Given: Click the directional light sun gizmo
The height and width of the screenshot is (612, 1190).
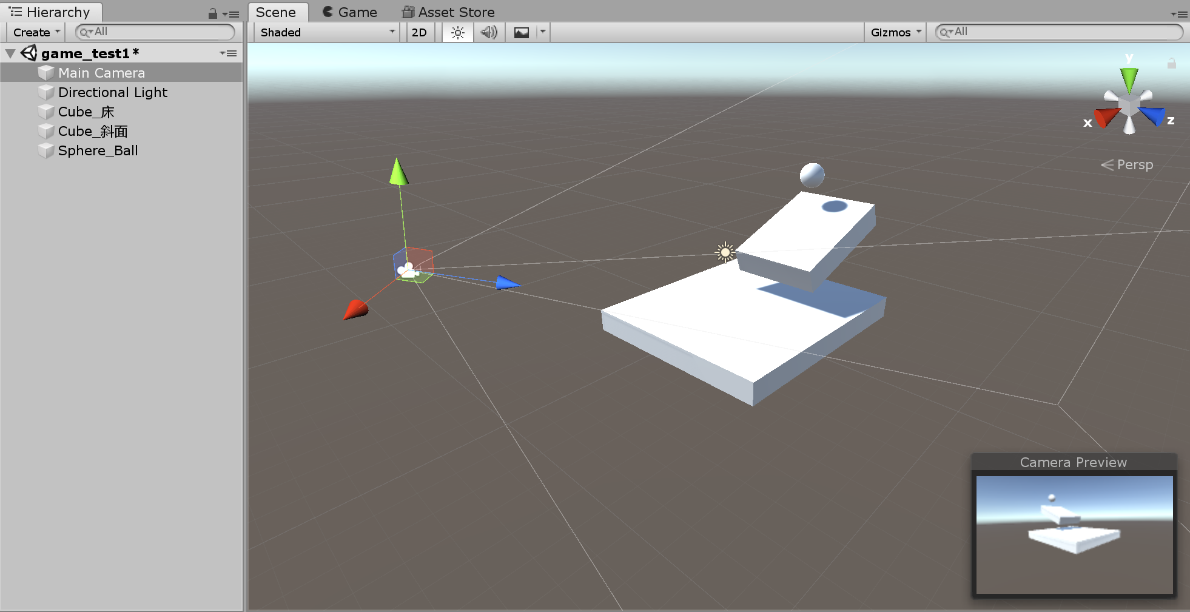Looking at the screenshot, I should [725, 252].
